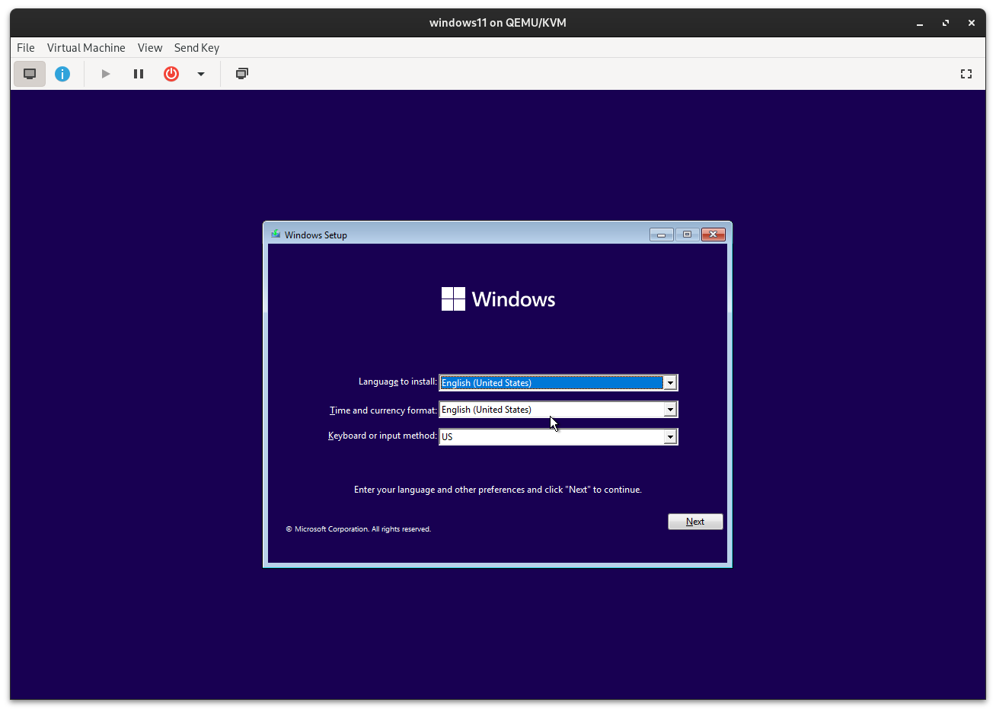Screen dimensions: 996x712
Task: Open the View menu
Action: click(x=150, y=47)
